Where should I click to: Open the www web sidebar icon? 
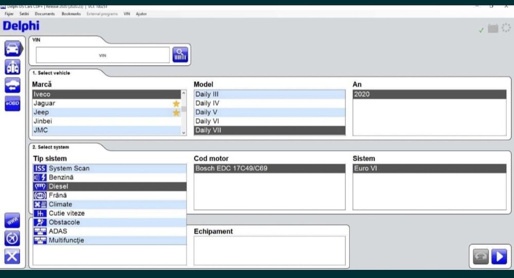[12, 221]
